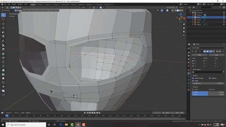
Task: Select the Extrude Region tool
Action: tap(3, 50)
